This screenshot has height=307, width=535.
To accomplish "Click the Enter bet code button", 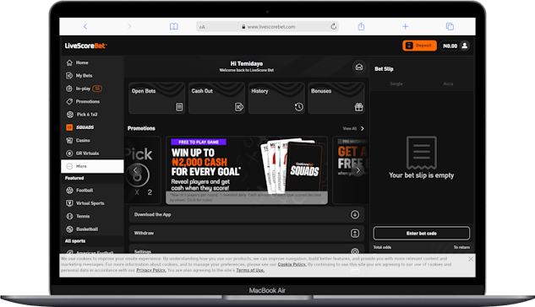I will click(422, 233).
